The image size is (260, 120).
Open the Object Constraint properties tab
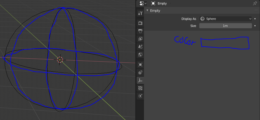tap(140, 72)
